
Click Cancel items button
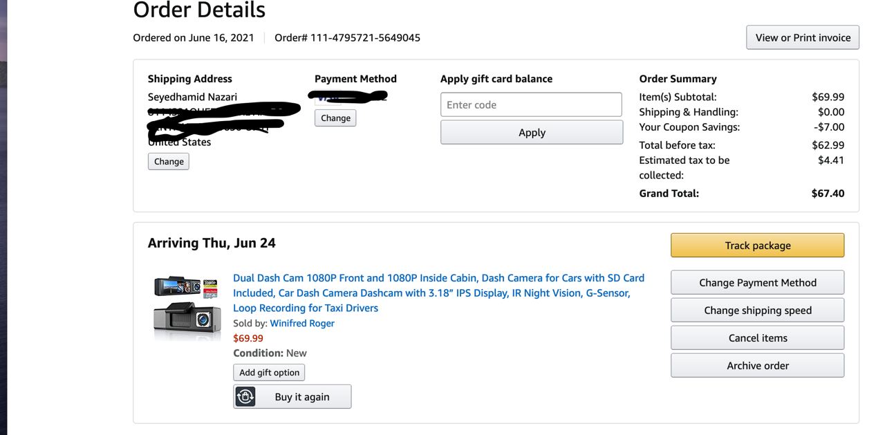[x=757, y=338]
